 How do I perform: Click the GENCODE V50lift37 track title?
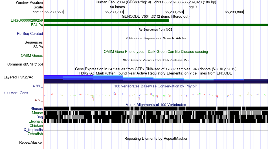coord(156,17)
